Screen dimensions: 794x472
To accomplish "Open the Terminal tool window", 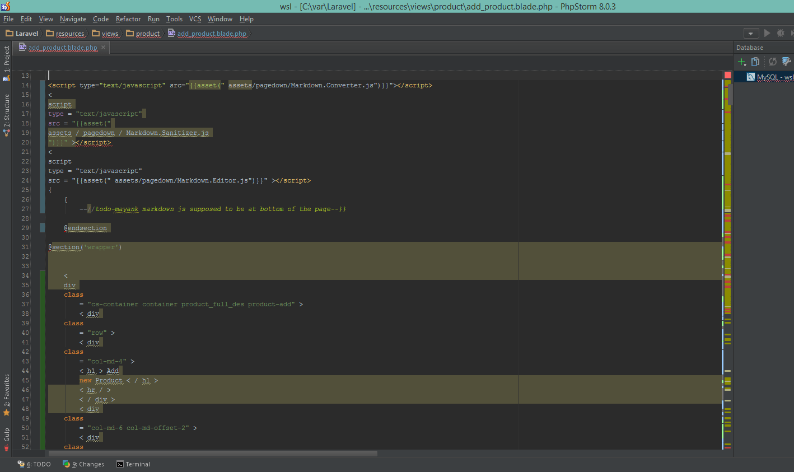I will (133, 464).
